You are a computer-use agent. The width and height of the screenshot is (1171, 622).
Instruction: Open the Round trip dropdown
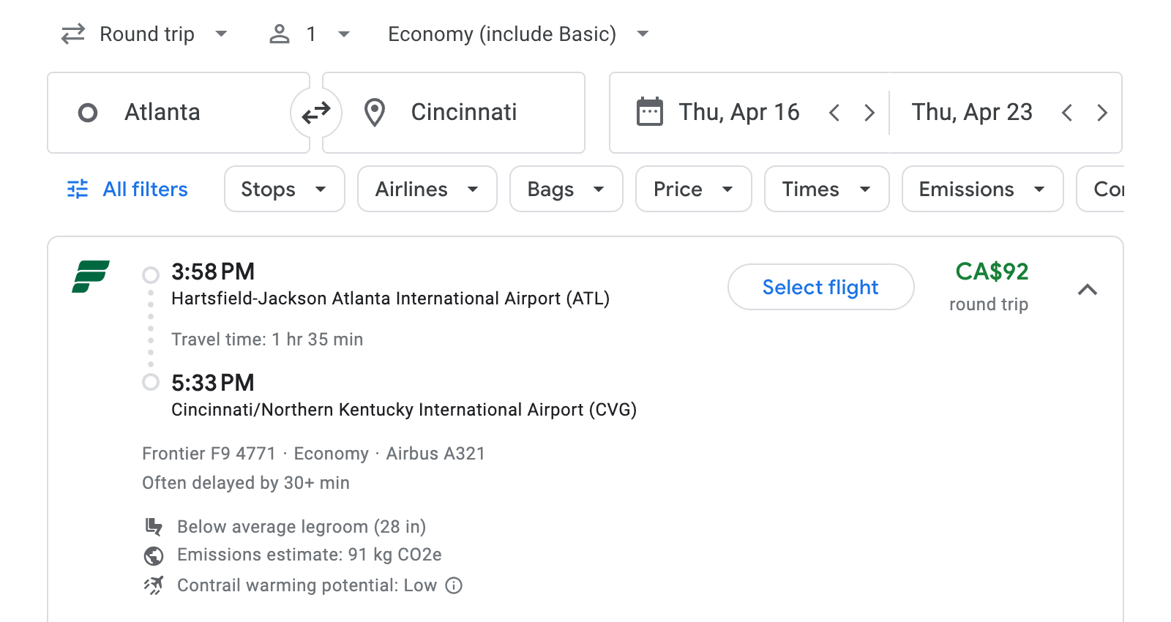pyautogui.click(x=146, y=34)
